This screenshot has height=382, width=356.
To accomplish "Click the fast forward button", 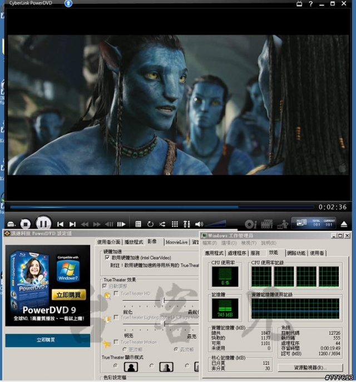I will 97,224.
